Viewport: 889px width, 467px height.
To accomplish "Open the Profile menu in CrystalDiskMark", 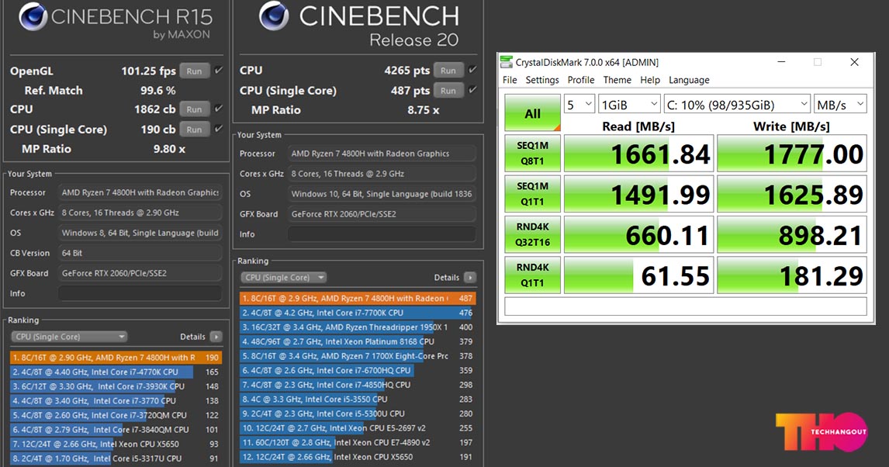I will (x=581, y=80).
